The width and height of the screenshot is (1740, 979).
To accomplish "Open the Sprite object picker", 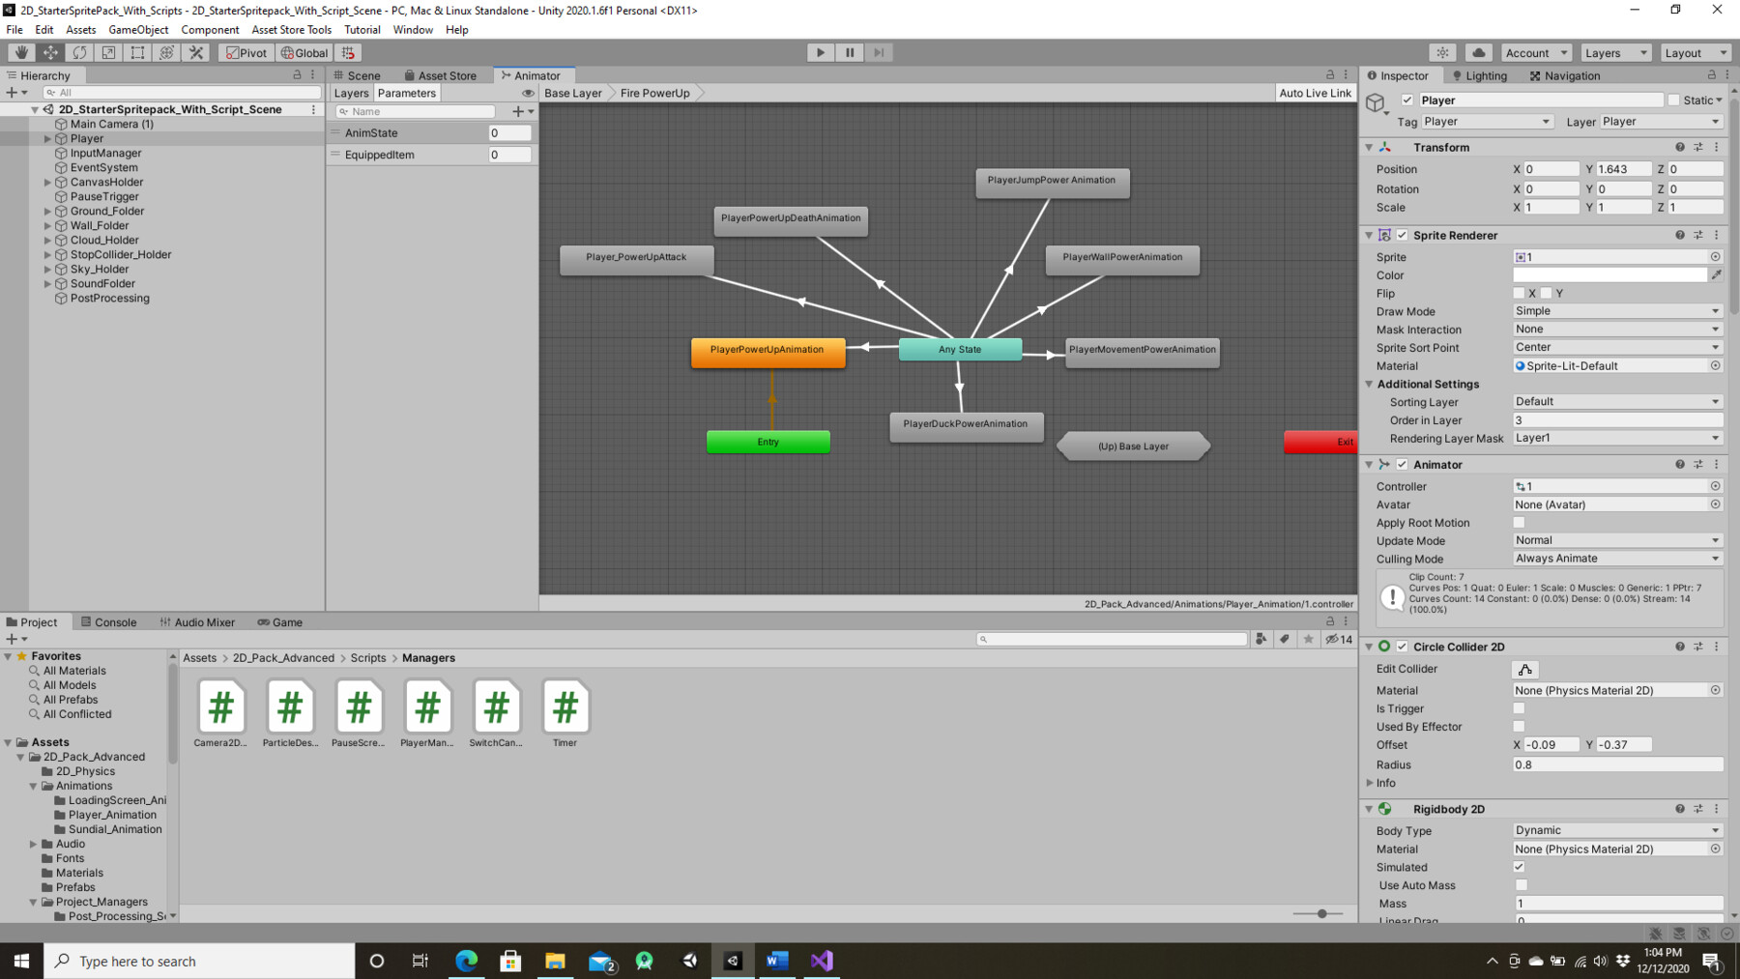I will [x=1716, y=257].
